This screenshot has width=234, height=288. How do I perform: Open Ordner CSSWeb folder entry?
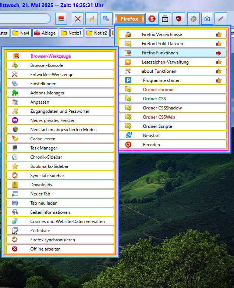173,117
